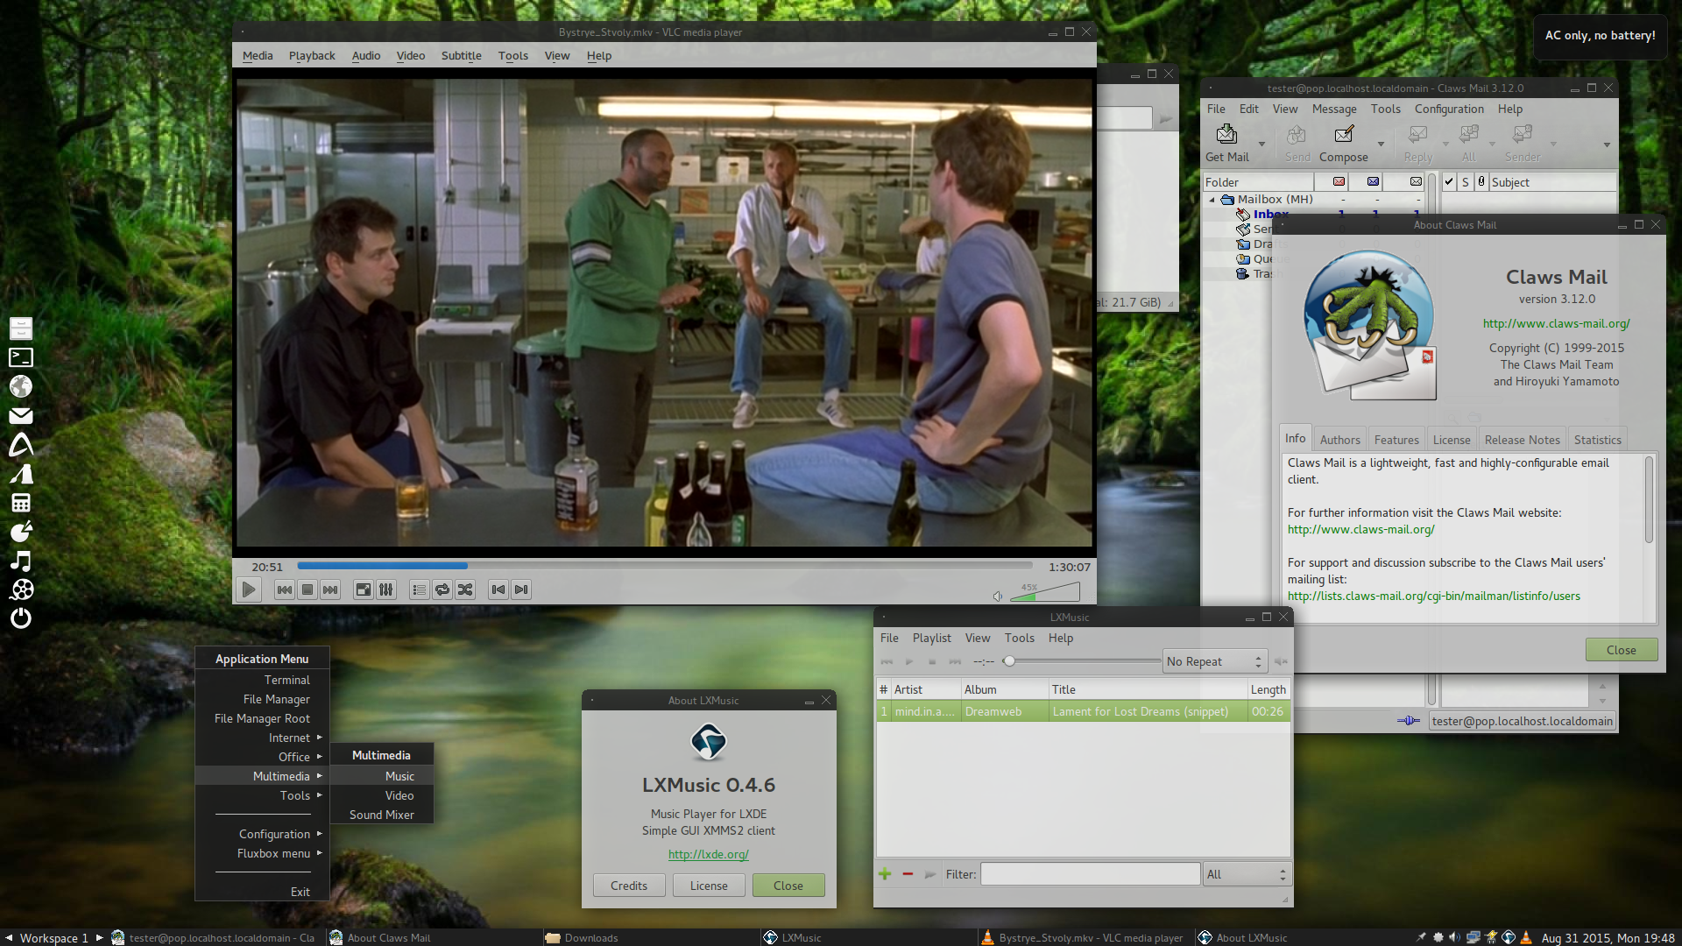Open the Subtitle menu in VLC
The width and height of the screenshot is (1682, 946).
pyautogui.click(x=461, y=55)
